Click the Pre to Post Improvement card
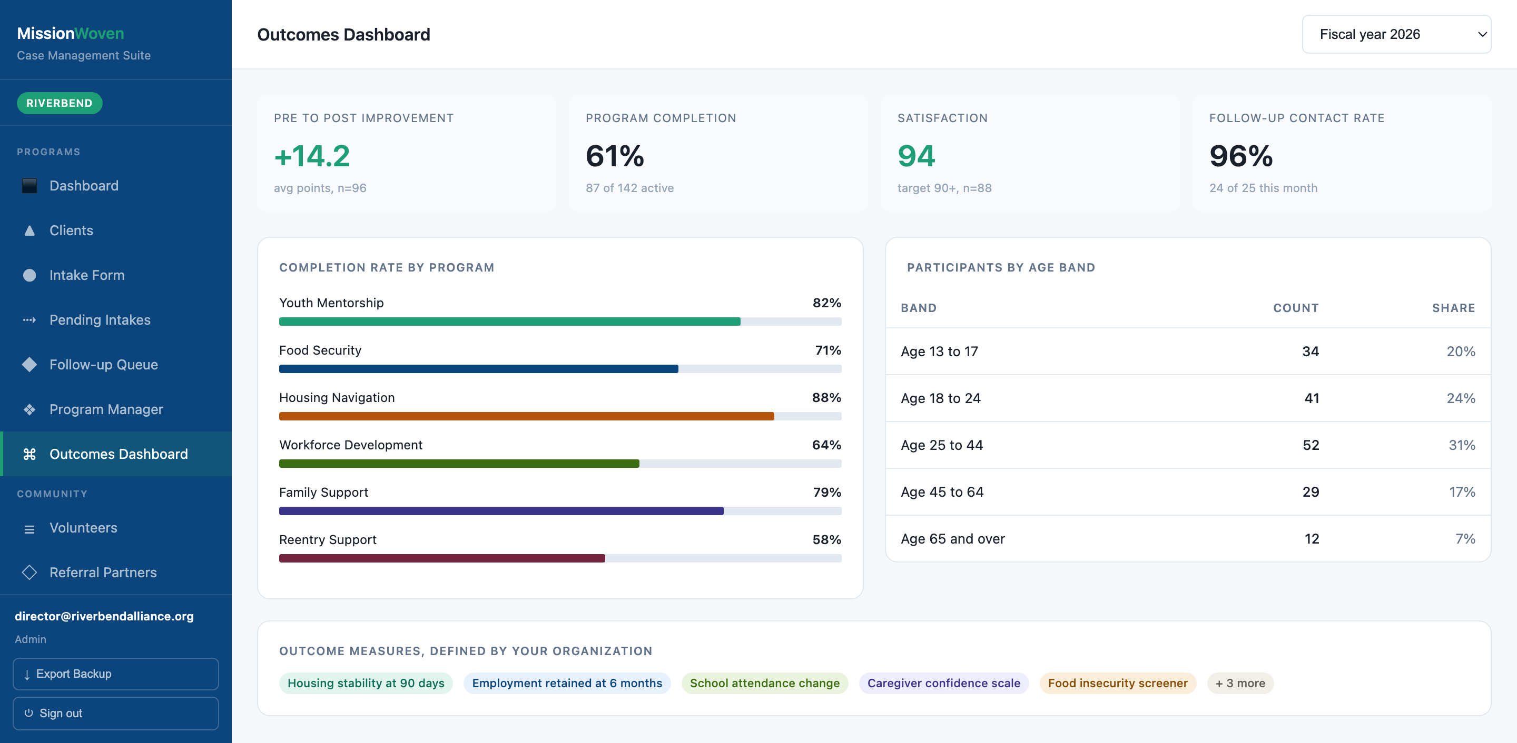 coord(406,153)
